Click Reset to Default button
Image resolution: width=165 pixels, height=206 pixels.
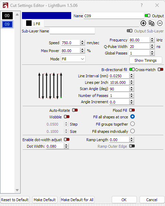pyautogui.click(x=15, y=200)
